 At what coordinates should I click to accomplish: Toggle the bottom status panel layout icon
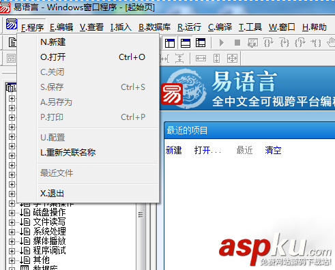pos(186,43)
